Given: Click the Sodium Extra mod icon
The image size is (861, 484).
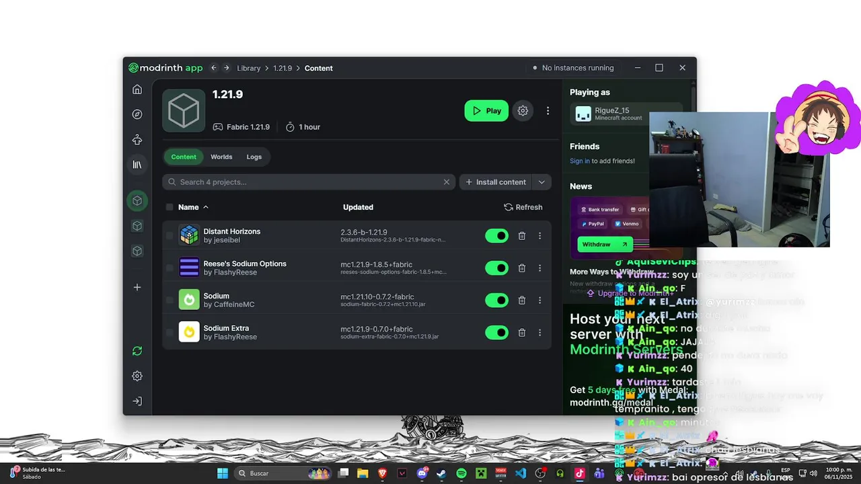Looking at the screenshot, I should click(189, 332).
